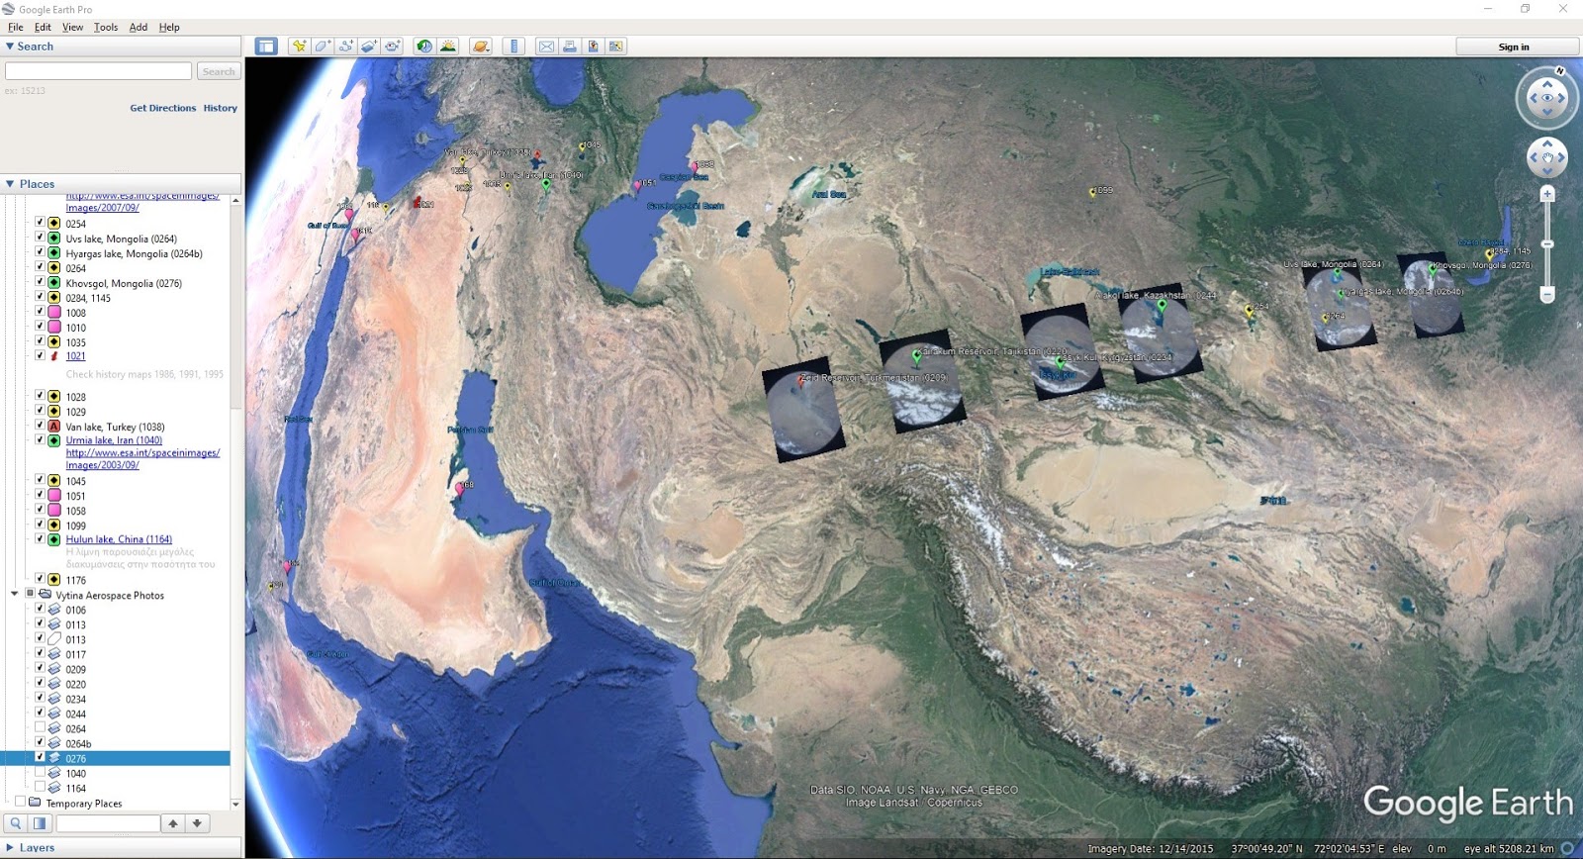The height and width of the screenshot is (859, 1583).
Task: Uncheck the 0264b overlay checkbox
Action: [40, 742]
